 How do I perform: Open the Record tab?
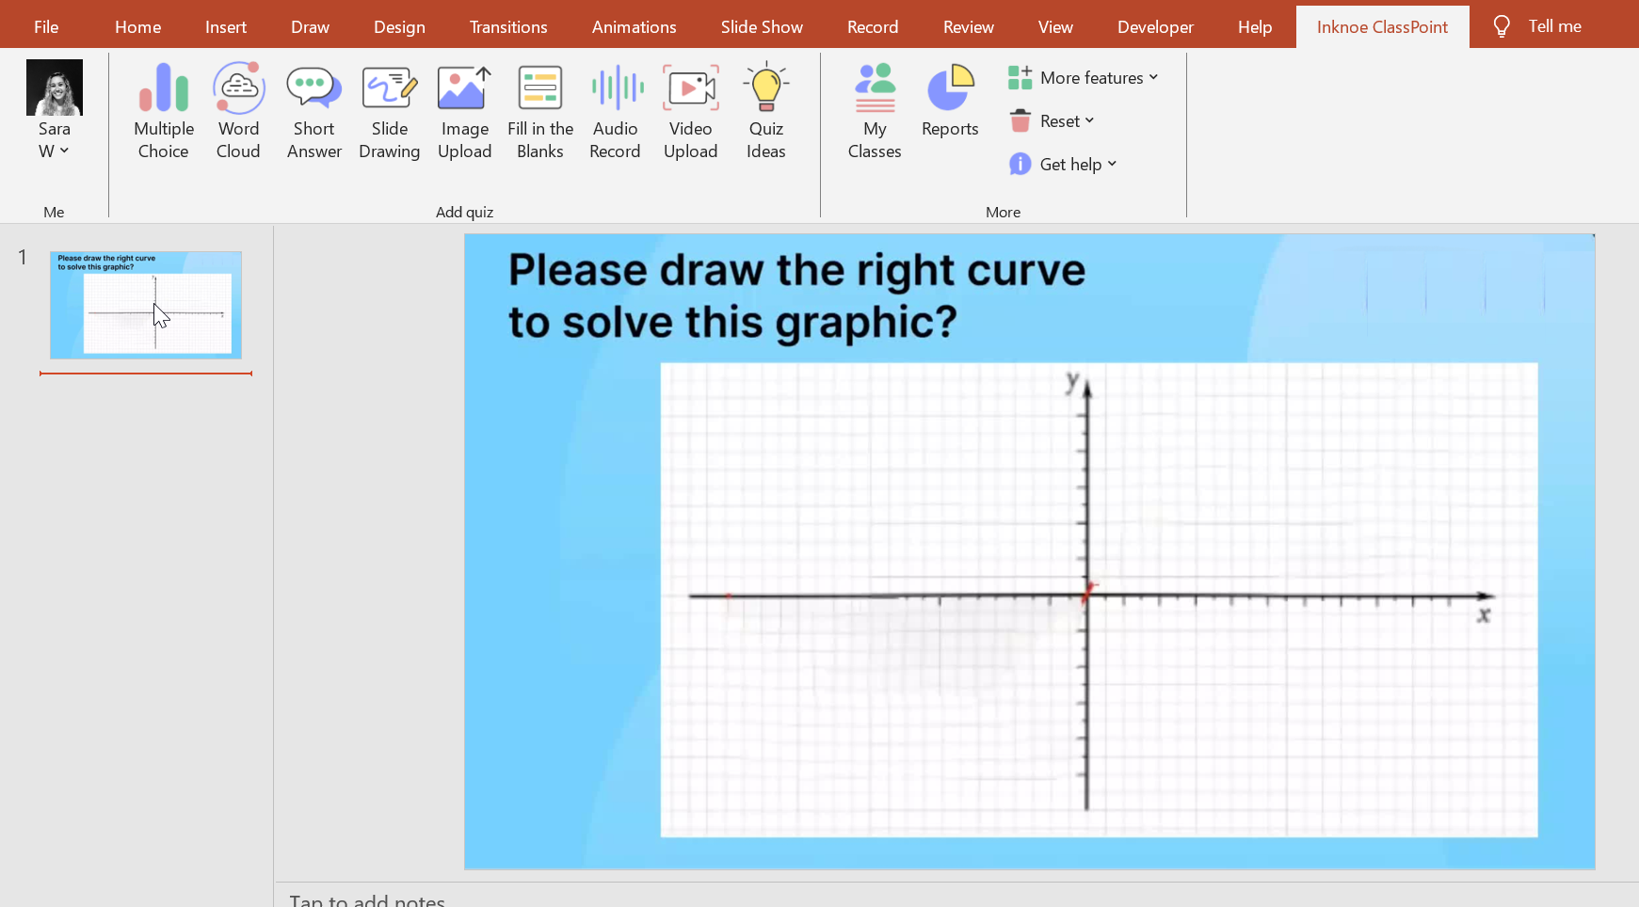coord(873,26)
